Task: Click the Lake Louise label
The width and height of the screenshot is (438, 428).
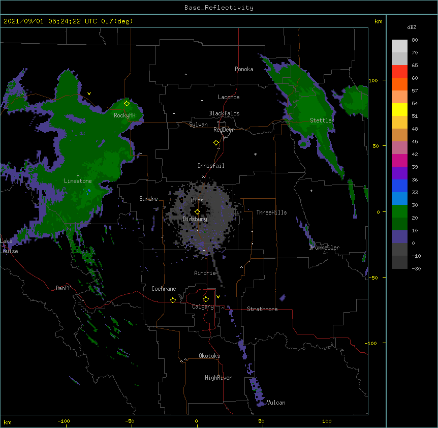Action: pos(9,246)
